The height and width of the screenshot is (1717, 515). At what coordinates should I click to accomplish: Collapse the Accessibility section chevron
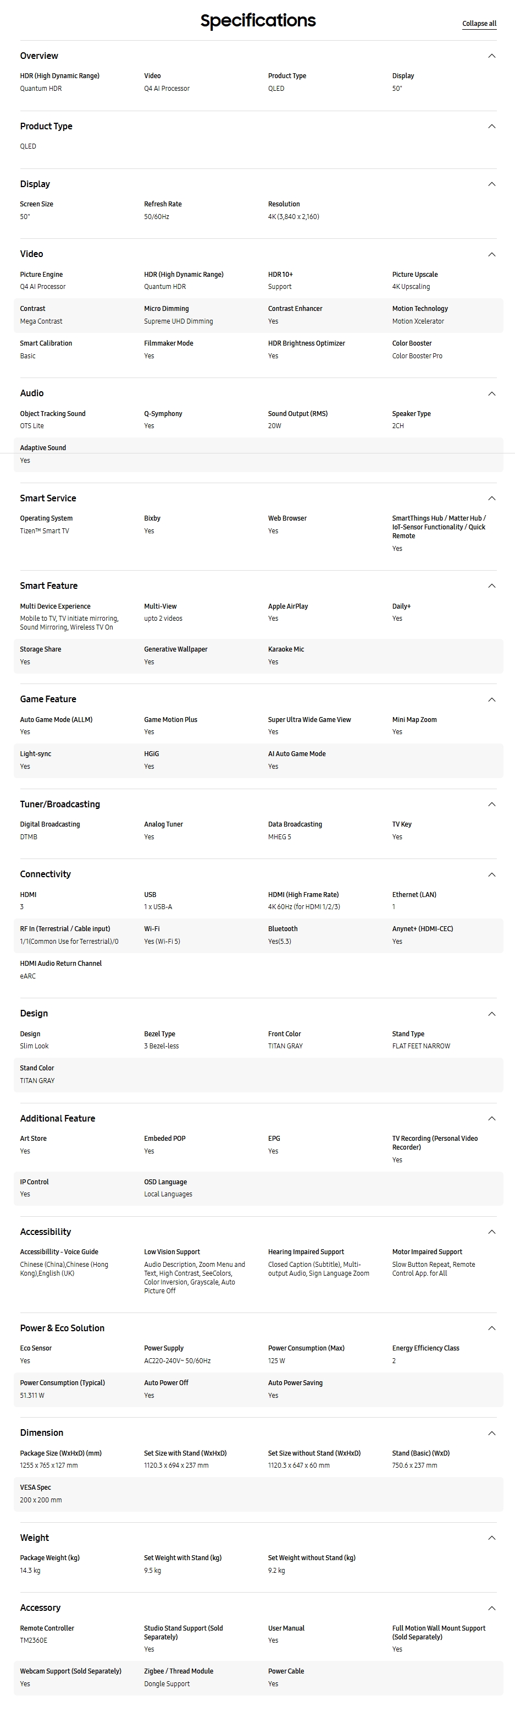click(492, 1232)
